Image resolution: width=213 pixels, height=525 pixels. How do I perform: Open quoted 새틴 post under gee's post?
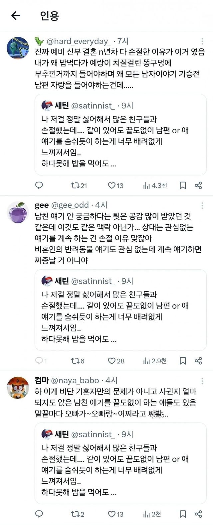(120, 310)
